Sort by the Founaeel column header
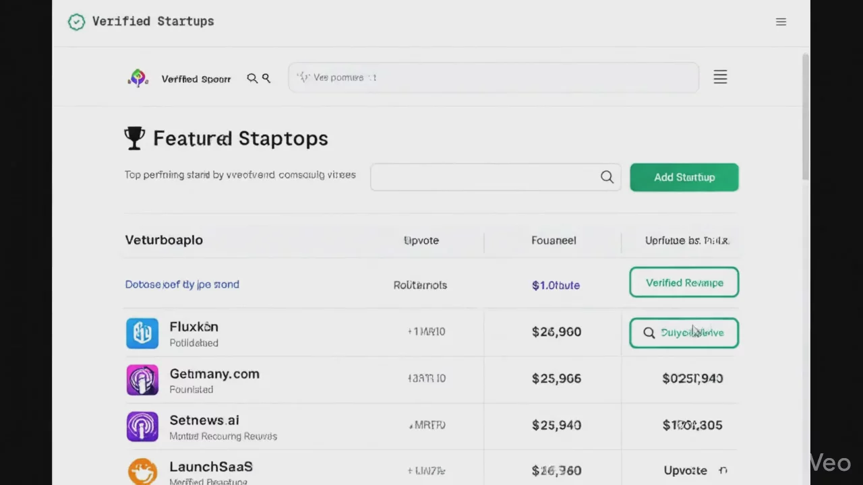 pyautogui.click(x=554, y=240)
